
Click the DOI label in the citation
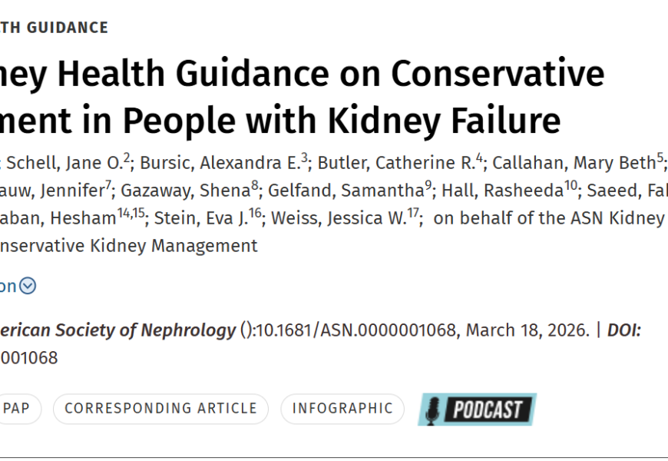pos(623,330)
